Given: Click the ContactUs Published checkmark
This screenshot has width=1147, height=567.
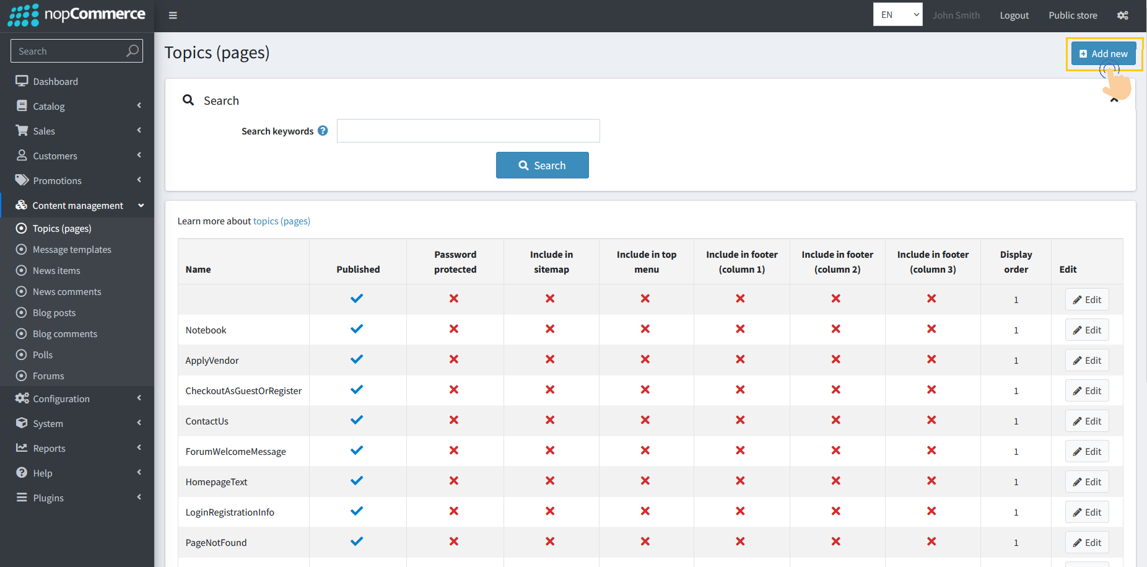Looking at the screenshot, I should click(357, 420).
